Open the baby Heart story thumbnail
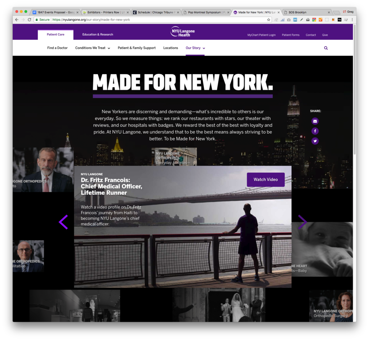 322,249
